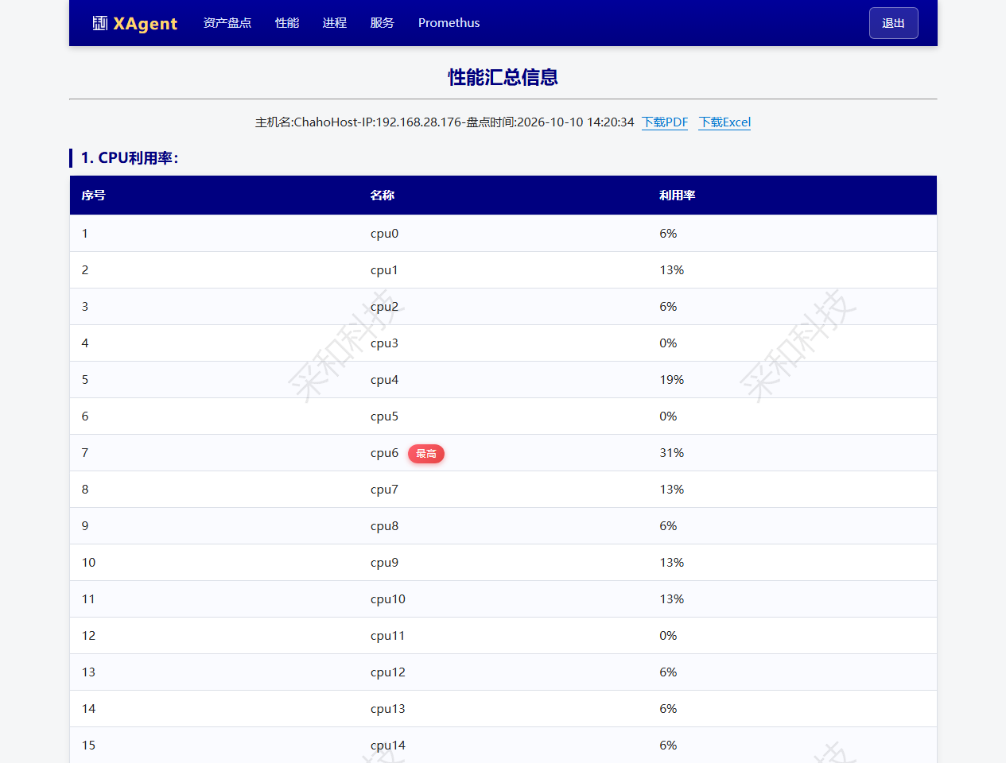Download the report via 下载Excel link

724,122
